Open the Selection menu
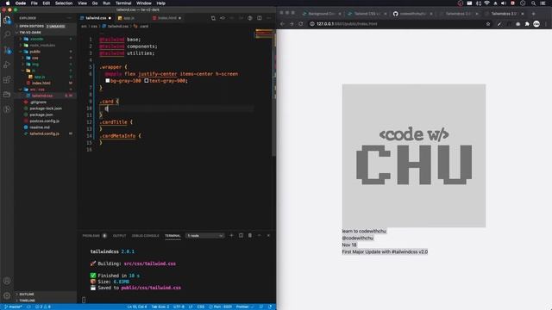552x310 pixels. tap(64, 3)
